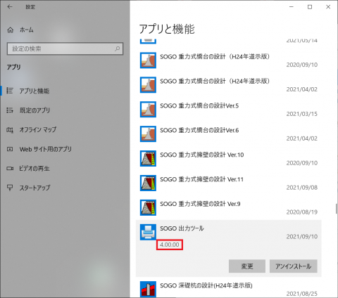
Task: Click icon of SOGO 深礎杭の設計
Action: pos(148,289)
